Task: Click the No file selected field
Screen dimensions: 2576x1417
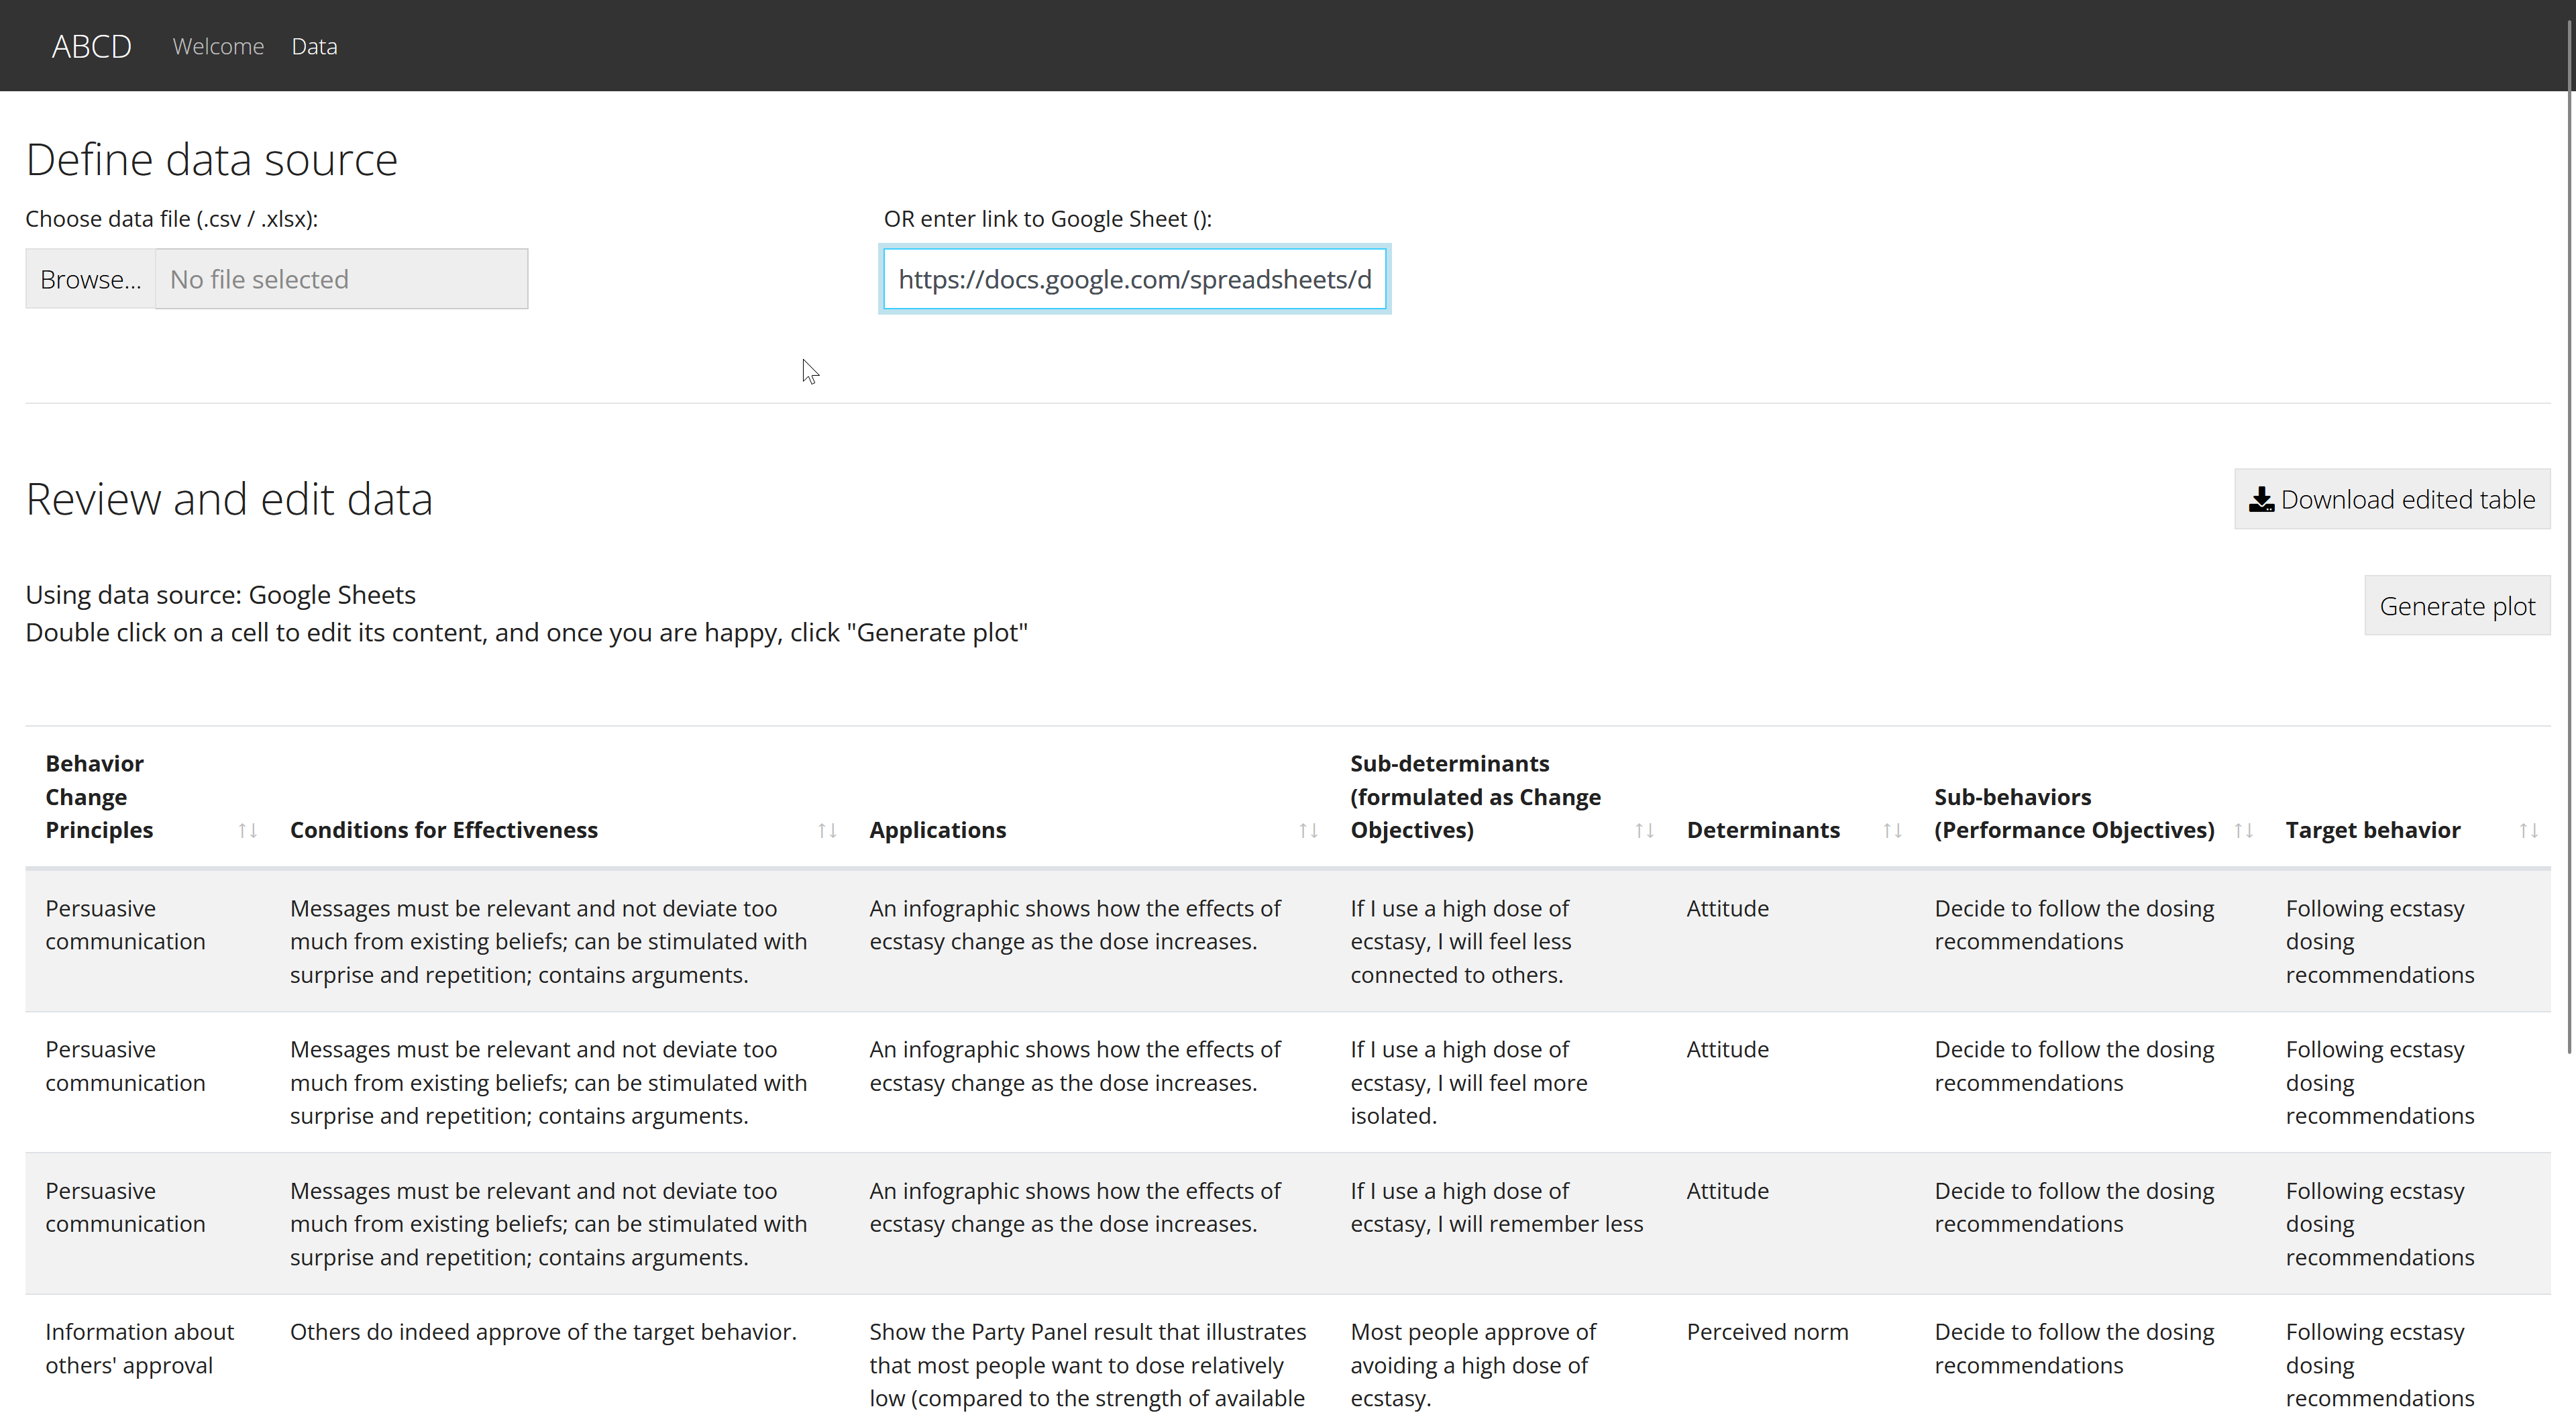Action: point(341,279)
